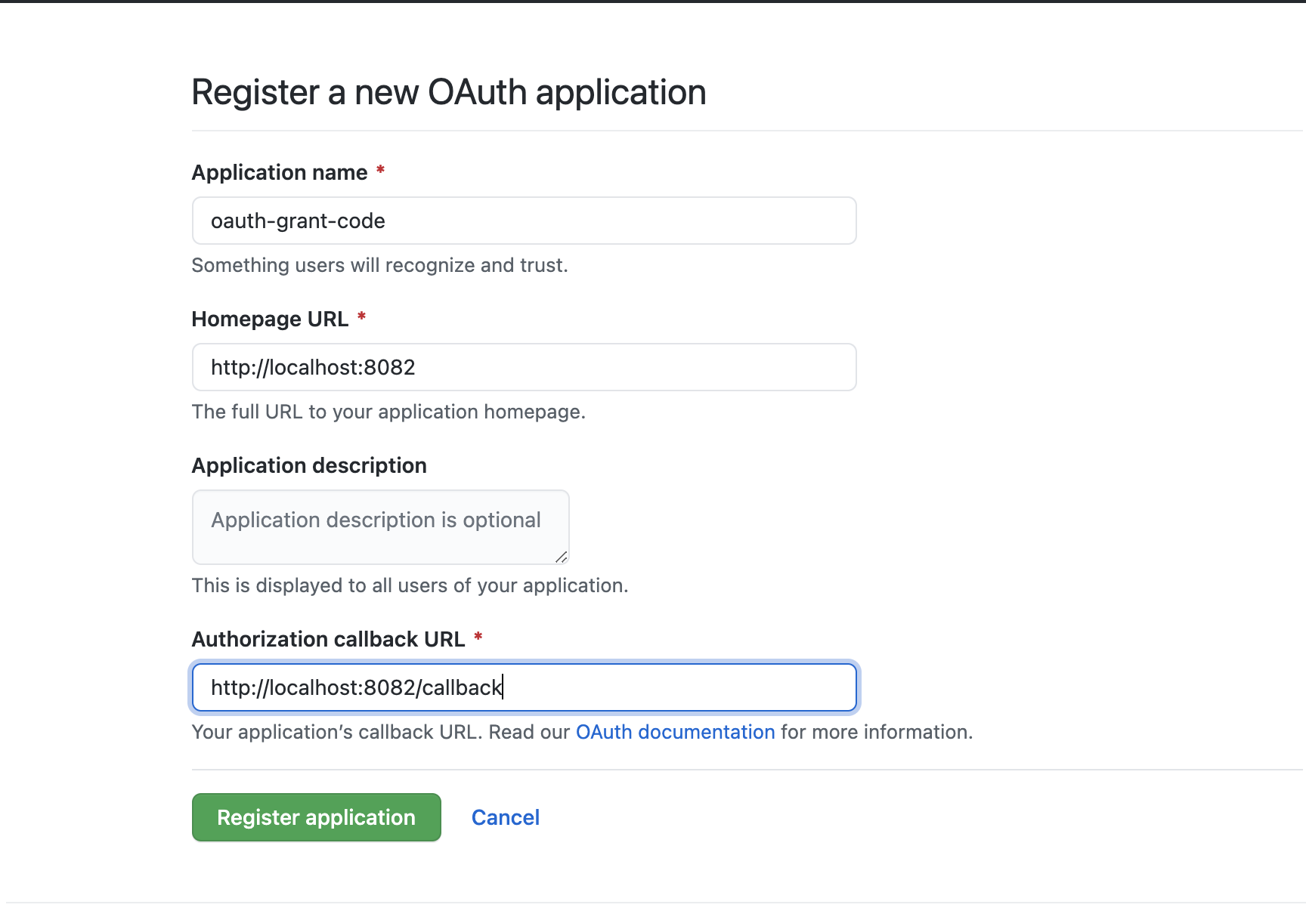Click the "Application name" label
Image resolution: width=1306 pixels, height=920 pixels.
pyautogui.click(x=280, y=172)
